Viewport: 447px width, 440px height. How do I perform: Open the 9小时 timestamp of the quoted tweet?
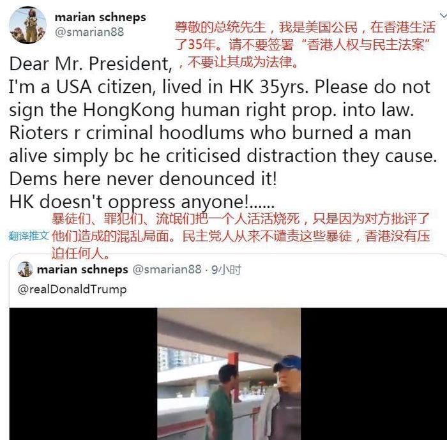point(226,269)
